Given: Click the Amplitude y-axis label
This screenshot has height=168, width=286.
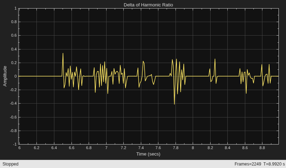Looking at the screenshot, I should [5, 76].
